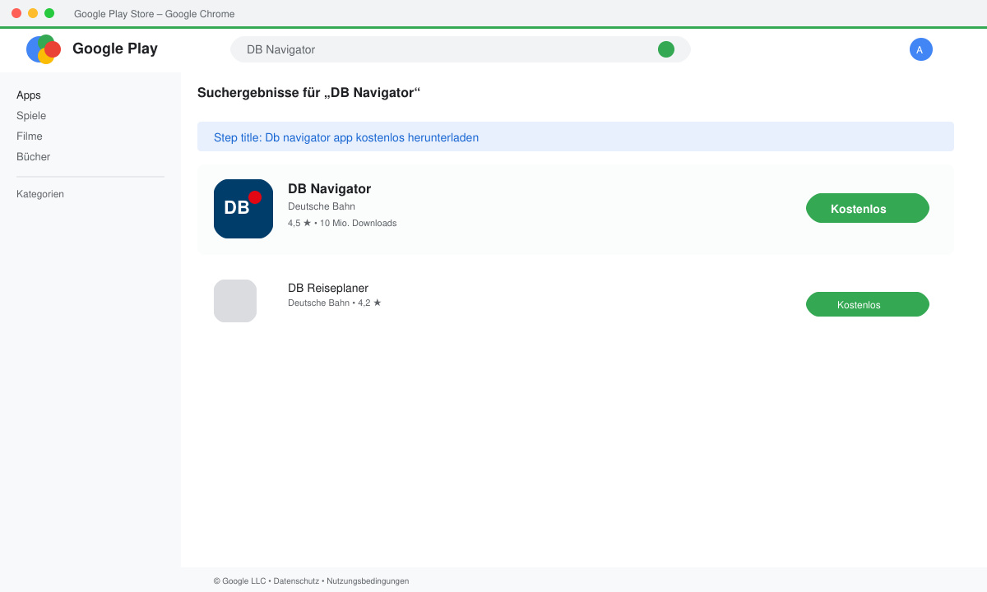Close the Chrome window with red button
This screenshot has height=592, width=987.
pos(16,13)
